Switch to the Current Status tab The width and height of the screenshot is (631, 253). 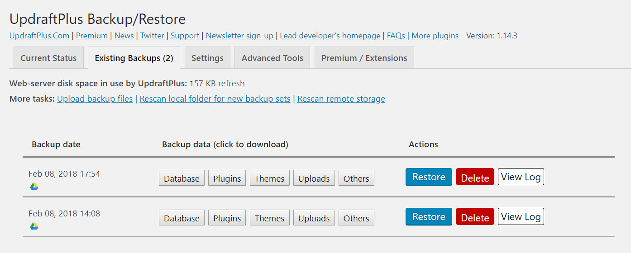(48, 58)
